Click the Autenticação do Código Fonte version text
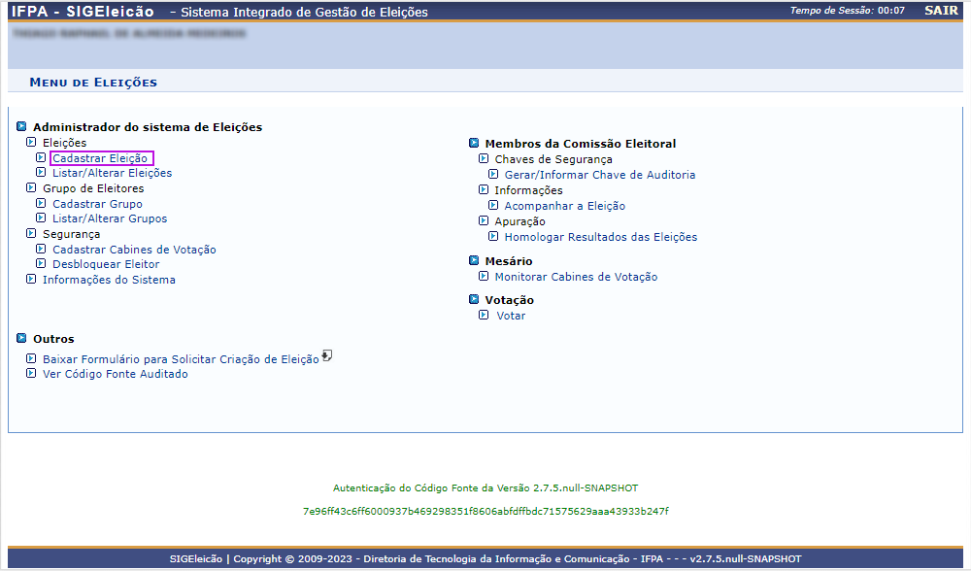Viewport: 971px width, 571px height. (x=485, y=488)
